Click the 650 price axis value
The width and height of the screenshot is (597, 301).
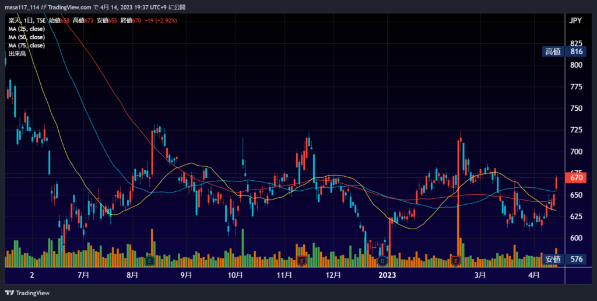click(577, 195)
